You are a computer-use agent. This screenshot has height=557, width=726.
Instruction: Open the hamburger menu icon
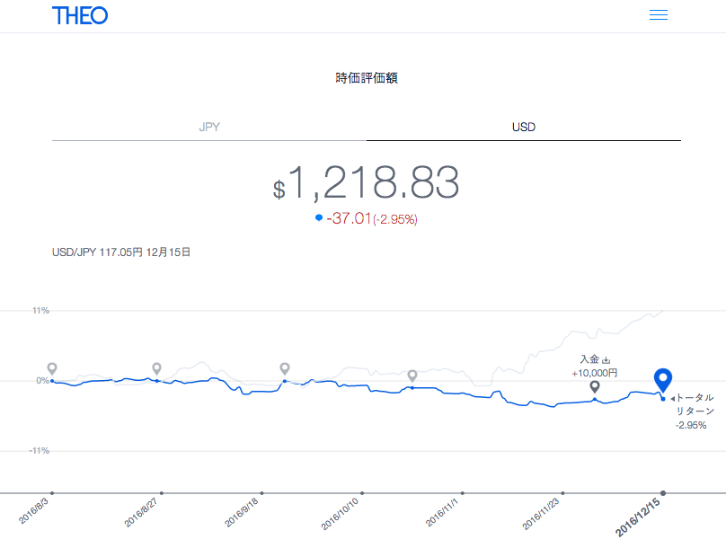[658, 14]
